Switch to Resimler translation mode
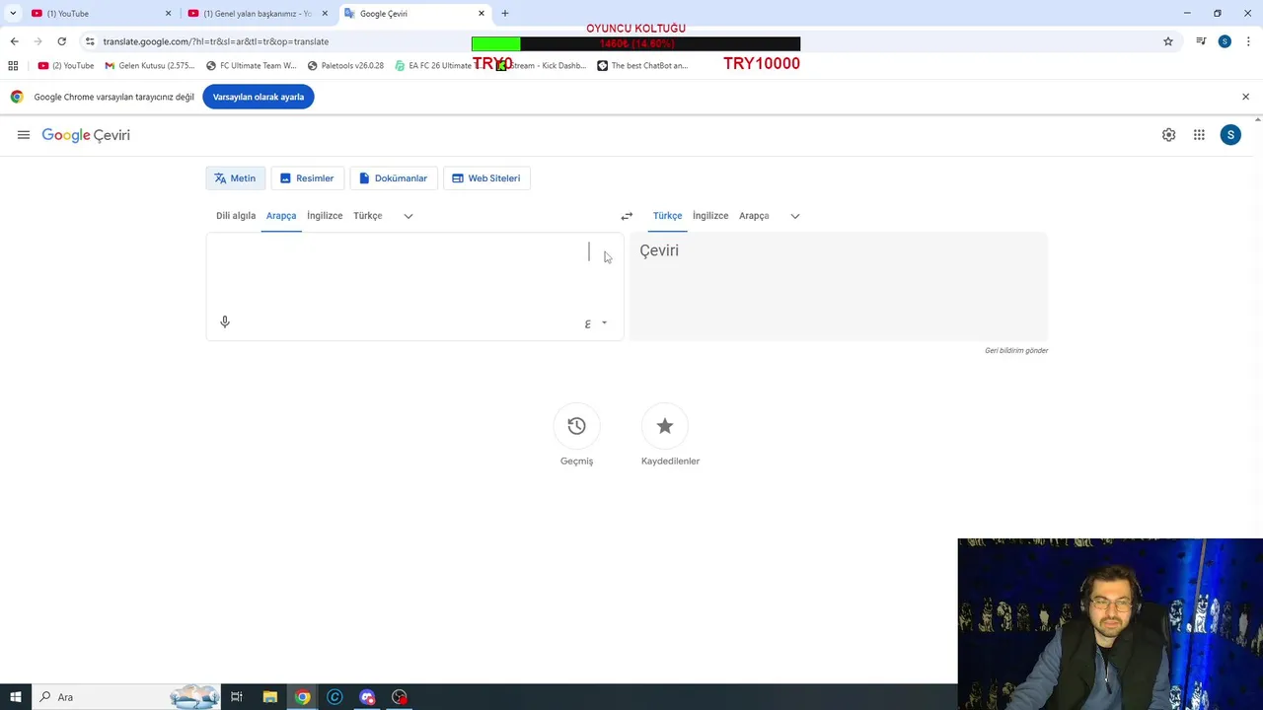This screenshot has height=710, width=1263. [307, 178]
